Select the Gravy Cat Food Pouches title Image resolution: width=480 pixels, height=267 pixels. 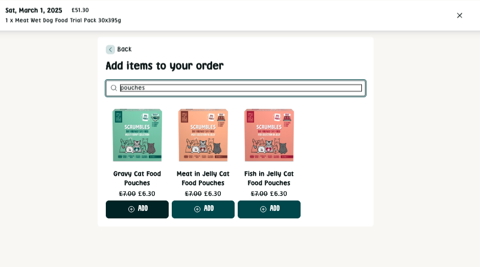tap(137, 178)
